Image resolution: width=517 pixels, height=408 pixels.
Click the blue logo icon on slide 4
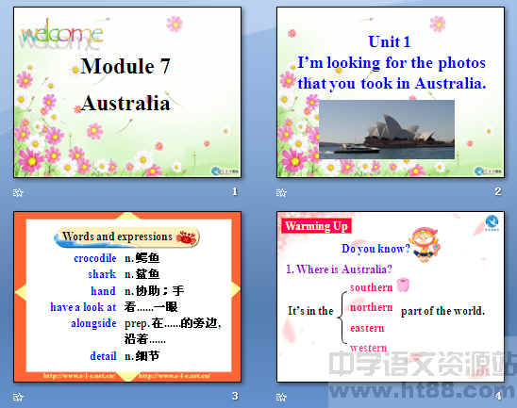[x=492, y=223]
